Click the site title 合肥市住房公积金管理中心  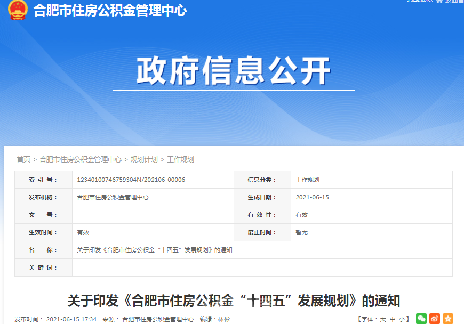click(x=110, y=10)
